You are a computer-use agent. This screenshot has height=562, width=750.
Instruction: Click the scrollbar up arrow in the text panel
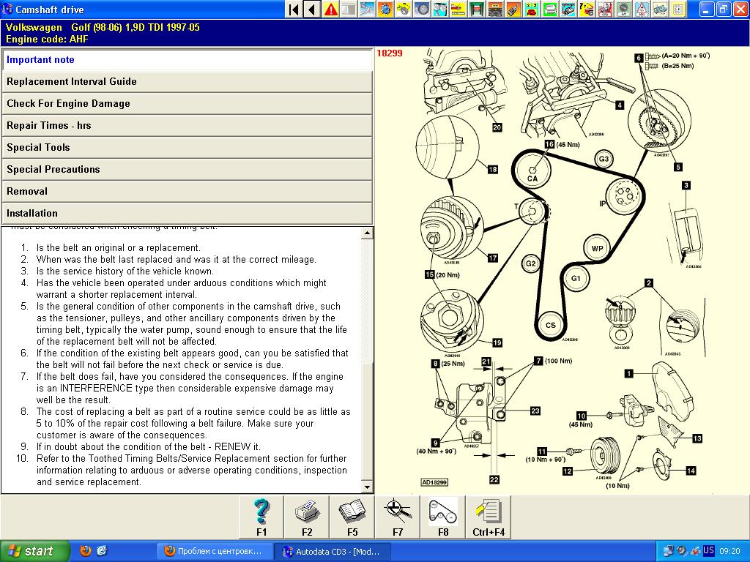[x=368, y=233]
